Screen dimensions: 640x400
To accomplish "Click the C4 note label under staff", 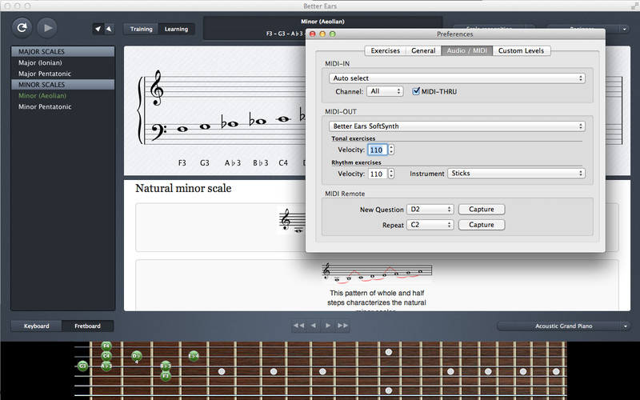I will (x=283, y=163).
